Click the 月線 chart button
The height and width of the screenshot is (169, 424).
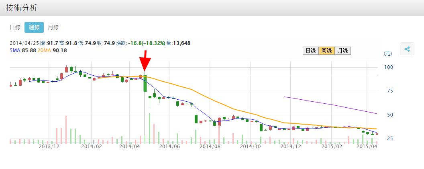point(342,51)
